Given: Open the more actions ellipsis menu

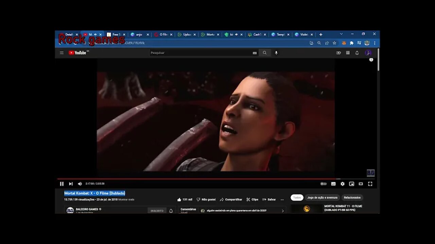Looking at the screenshot, I should 282,200.
